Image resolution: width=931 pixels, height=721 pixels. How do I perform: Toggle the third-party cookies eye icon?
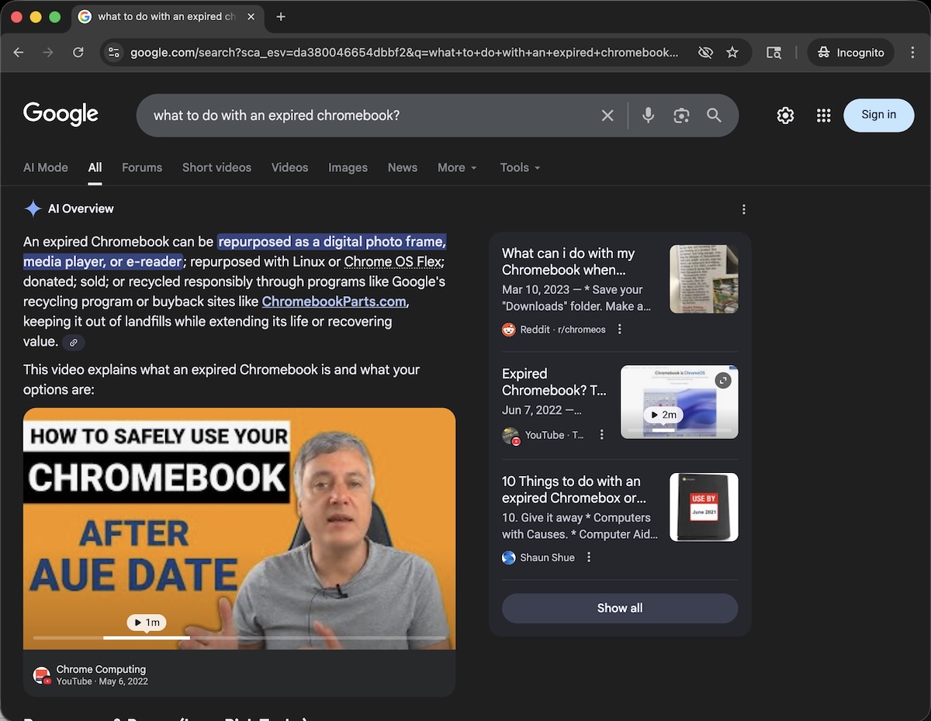click(705, 52)
